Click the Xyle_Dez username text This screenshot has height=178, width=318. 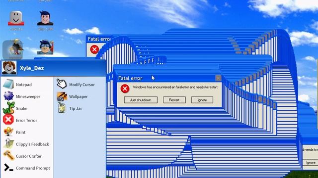32,68
